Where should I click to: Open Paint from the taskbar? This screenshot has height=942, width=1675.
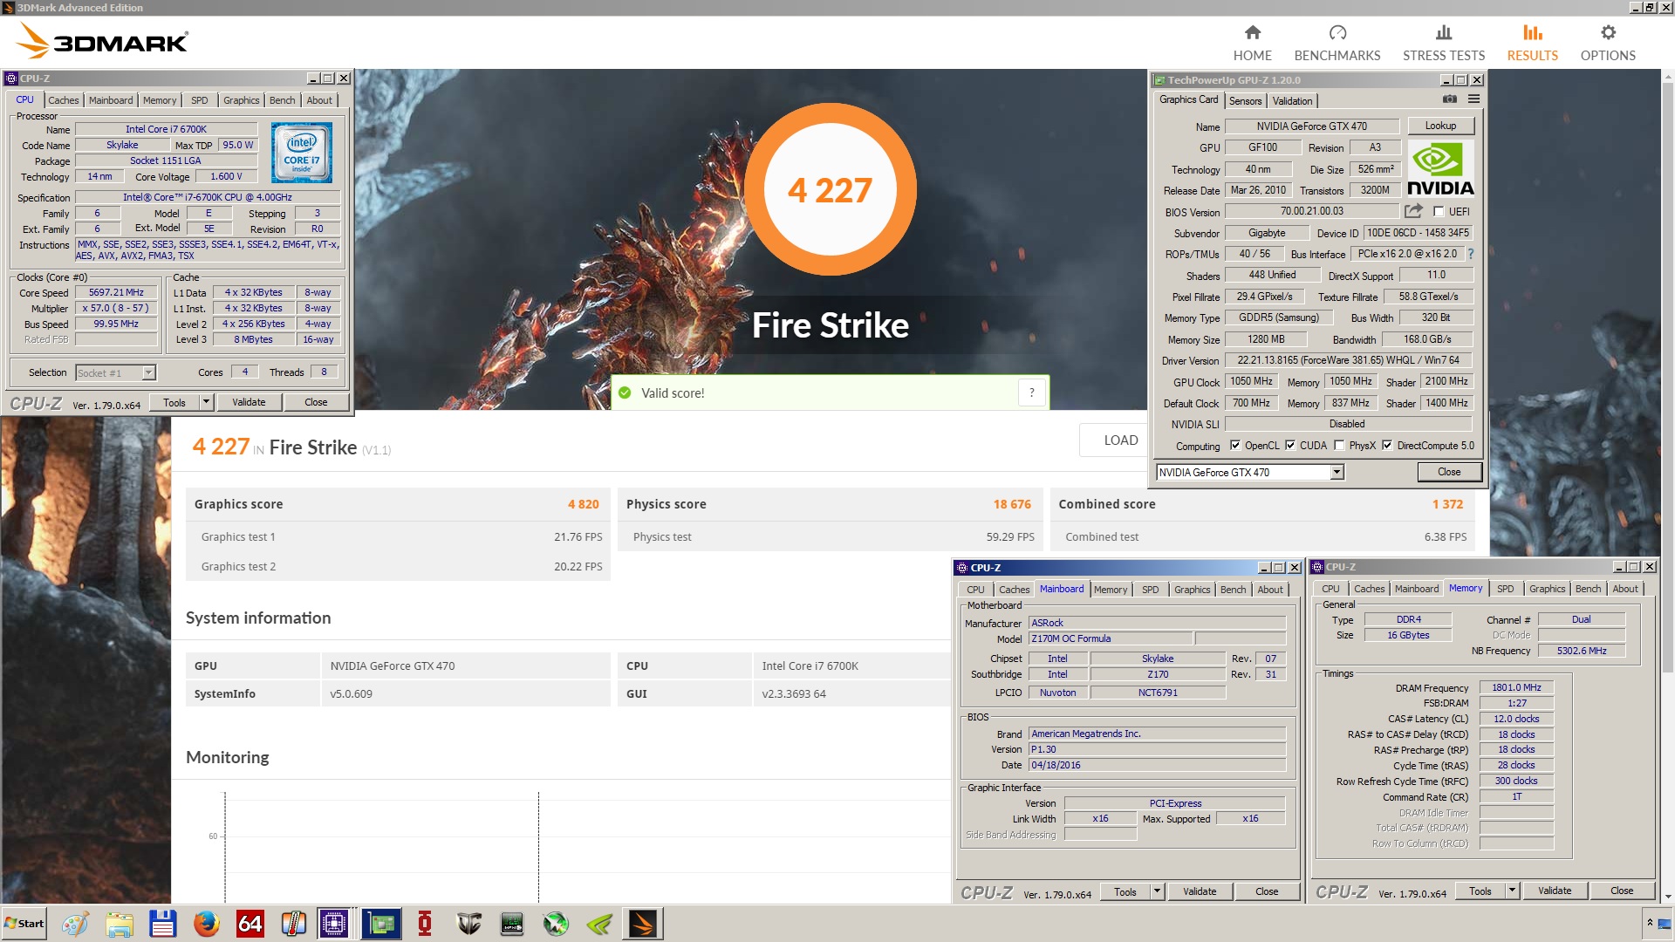pyautogui.click(x=75, y=924)
